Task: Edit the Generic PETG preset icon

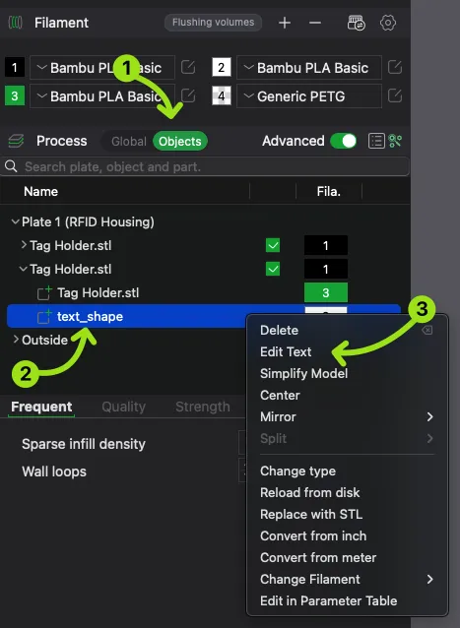Action: coord(395,96)
